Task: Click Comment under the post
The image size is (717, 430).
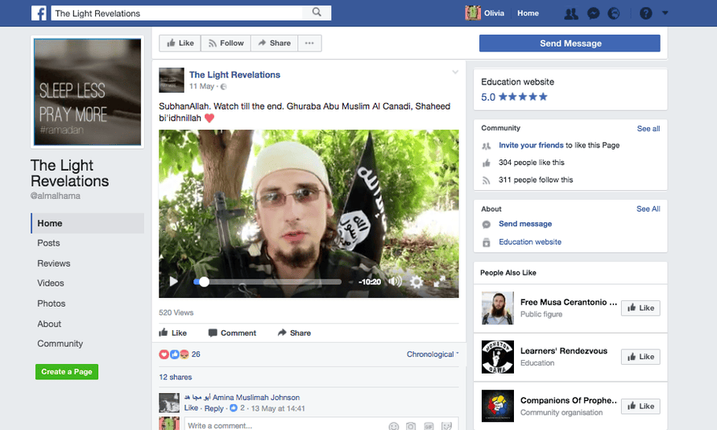Action: pyautogui.click(x=232, y=333)
